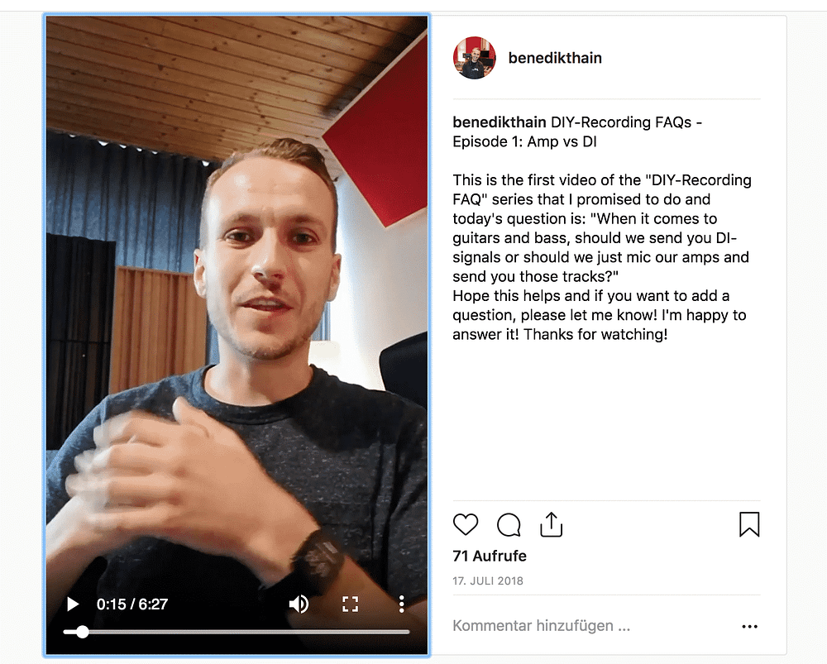The height and width of the screenshot is (664, 827).
Task: Open the benedikthain profile from the header username
Action: coord(555,58)
